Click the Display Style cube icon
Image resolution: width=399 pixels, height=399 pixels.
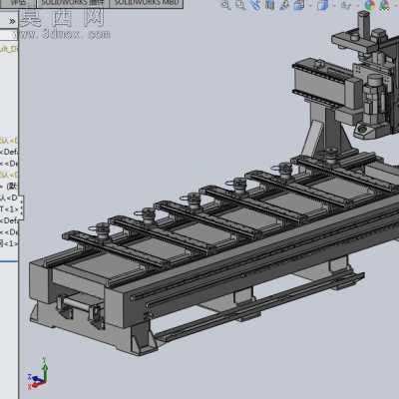coord(322,5)
